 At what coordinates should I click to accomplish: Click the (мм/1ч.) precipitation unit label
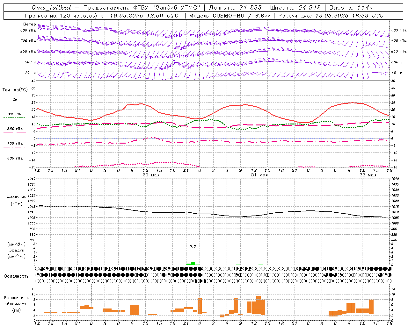pyautogui.click(x=17, y=256)
